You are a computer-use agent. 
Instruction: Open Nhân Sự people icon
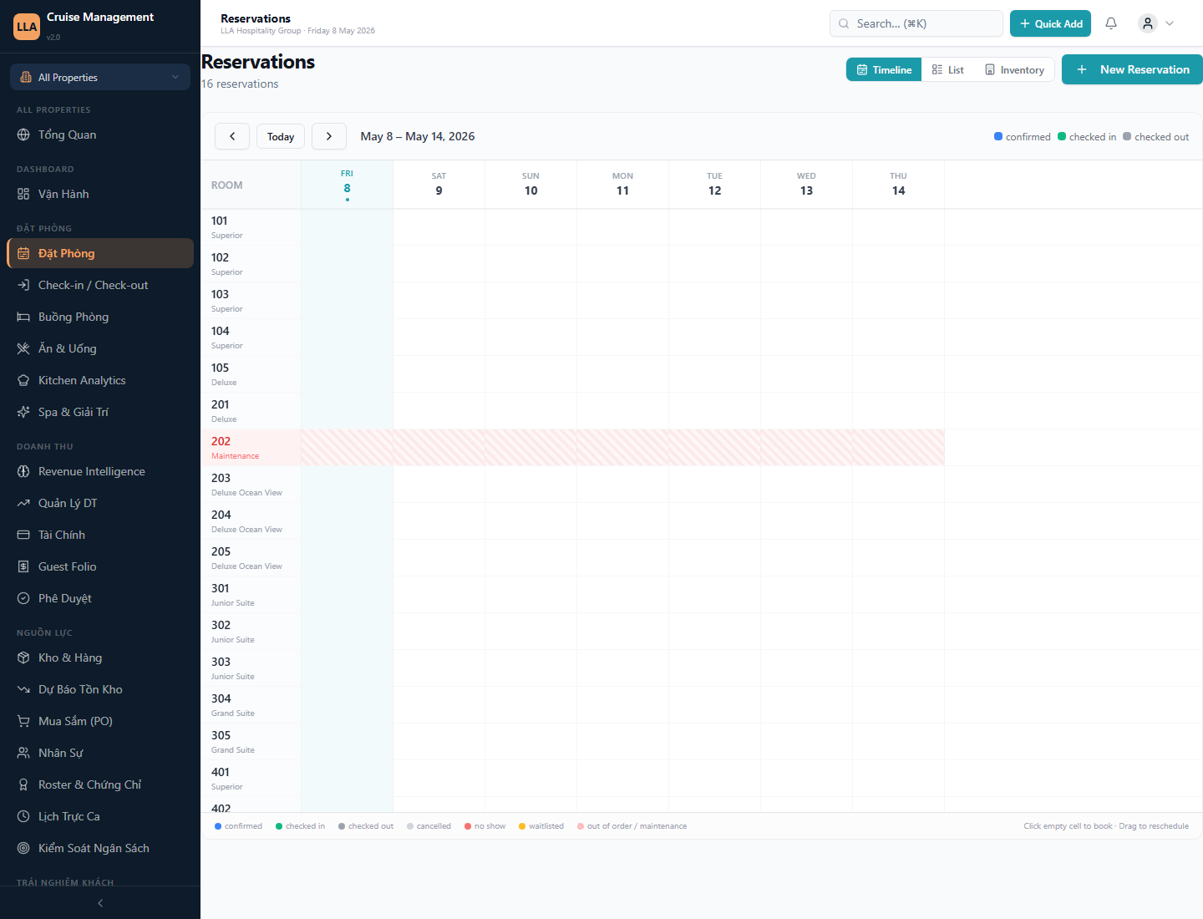tap(23, 753)
